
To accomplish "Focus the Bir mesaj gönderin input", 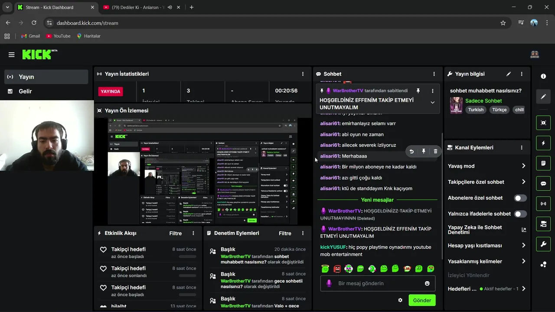I will pos(378,283).
